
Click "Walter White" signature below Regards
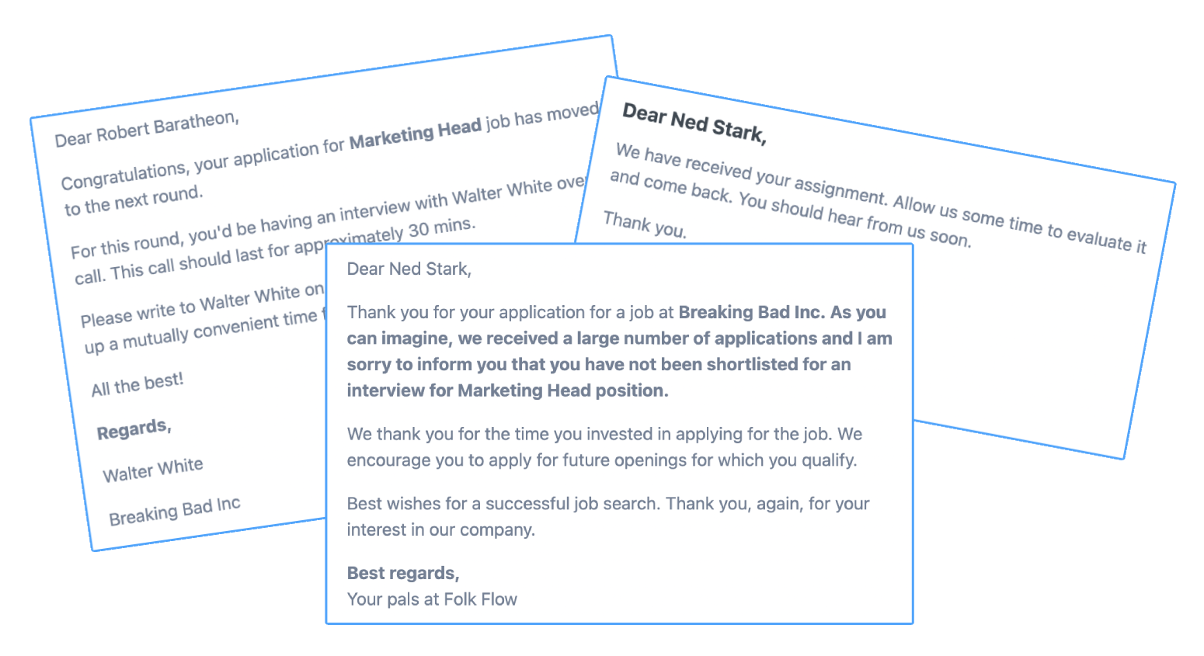153,470
